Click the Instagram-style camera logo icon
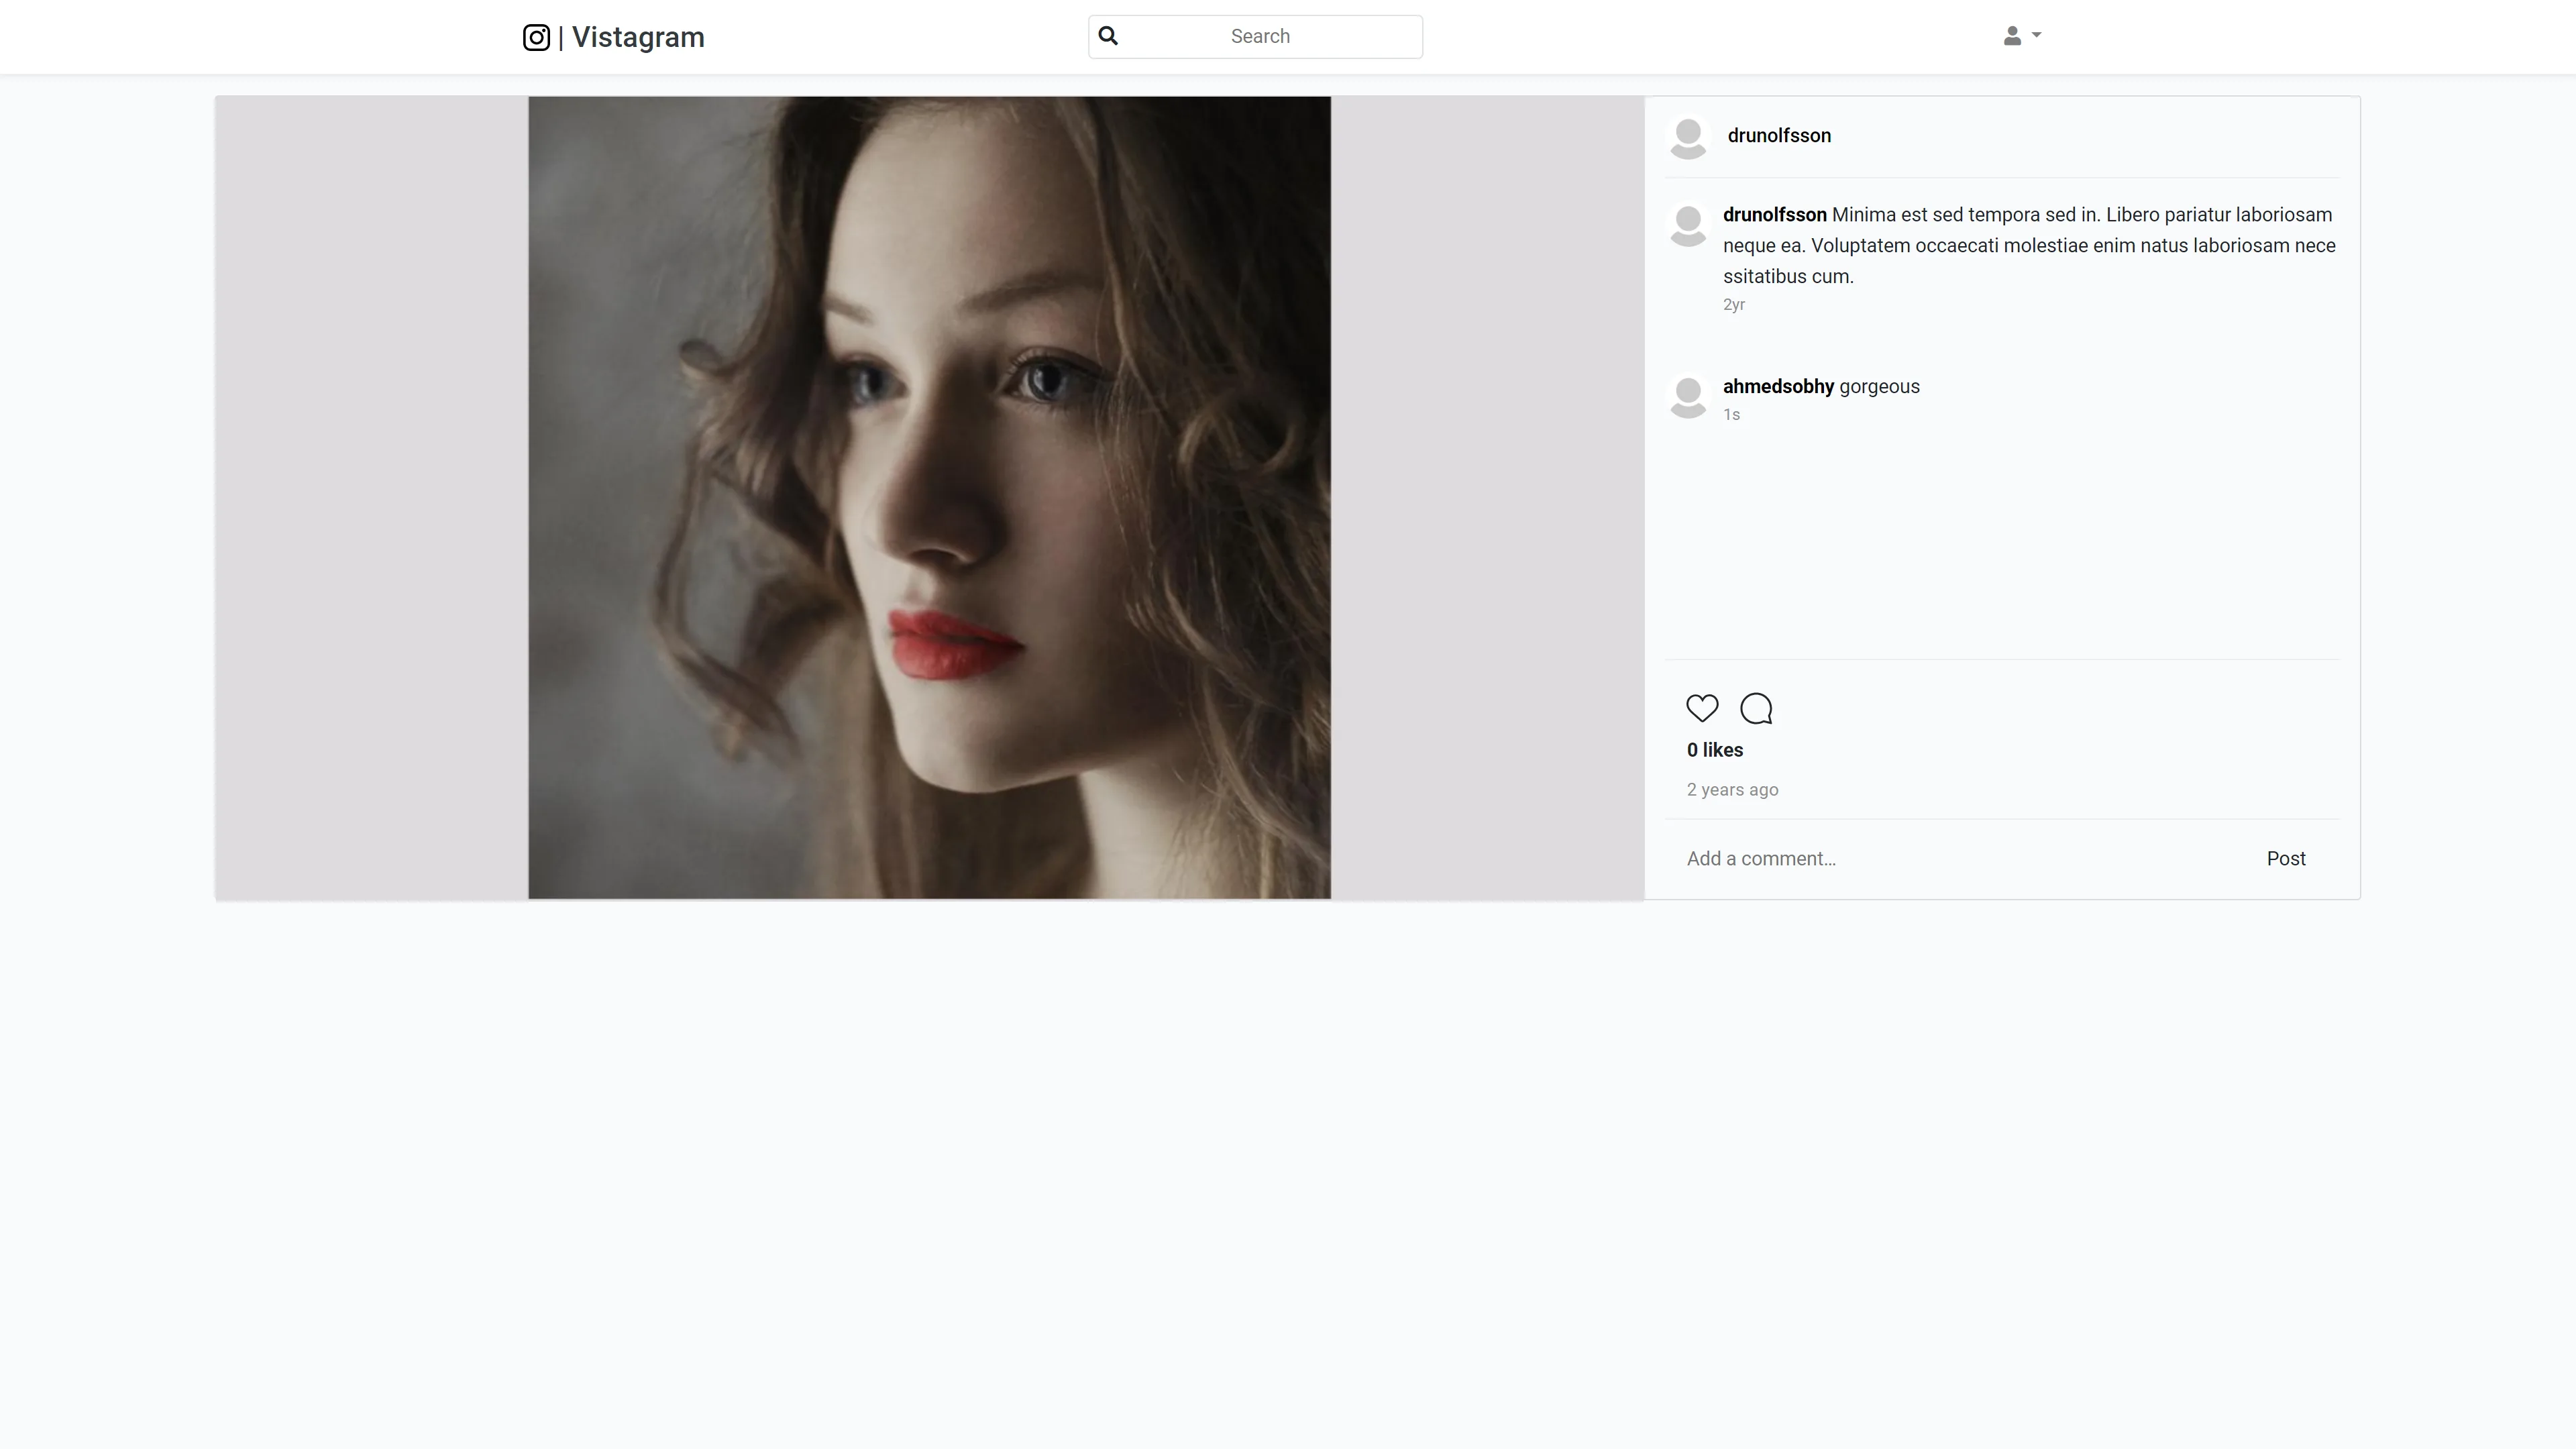 click(536, 37)
